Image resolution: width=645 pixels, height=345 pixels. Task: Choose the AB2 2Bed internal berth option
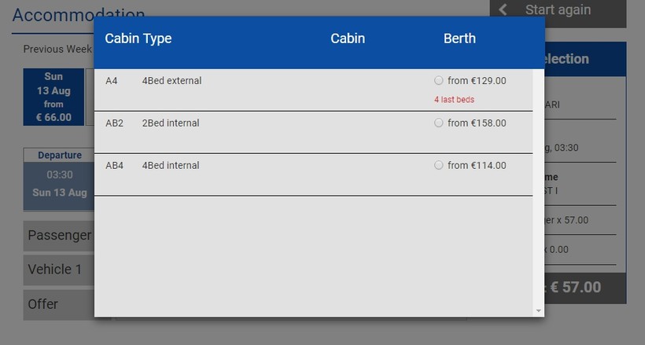click(x=439, y=123)
